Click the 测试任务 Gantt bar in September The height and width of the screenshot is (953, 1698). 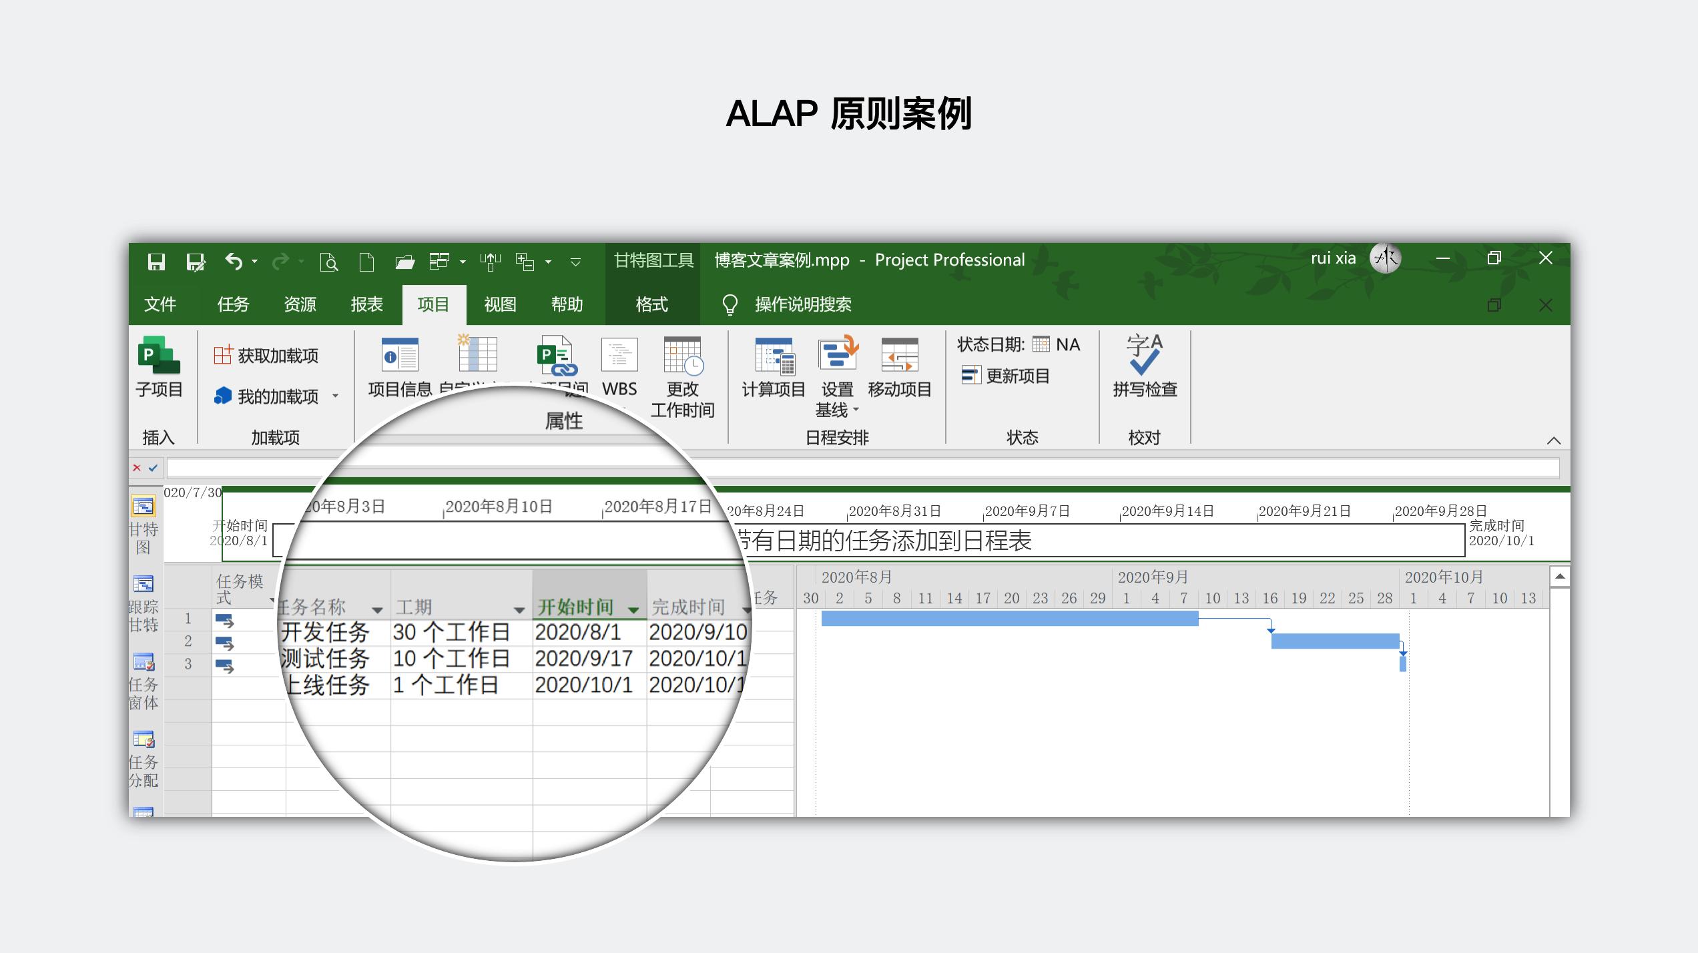point(1336,641)
